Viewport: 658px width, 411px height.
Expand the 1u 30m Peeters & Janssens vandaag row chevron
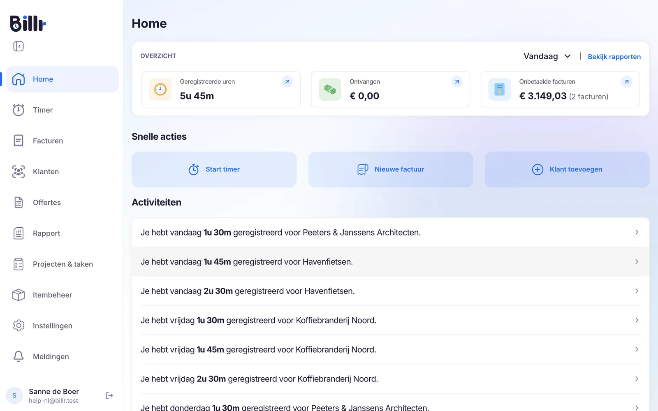tap(637, 232)
